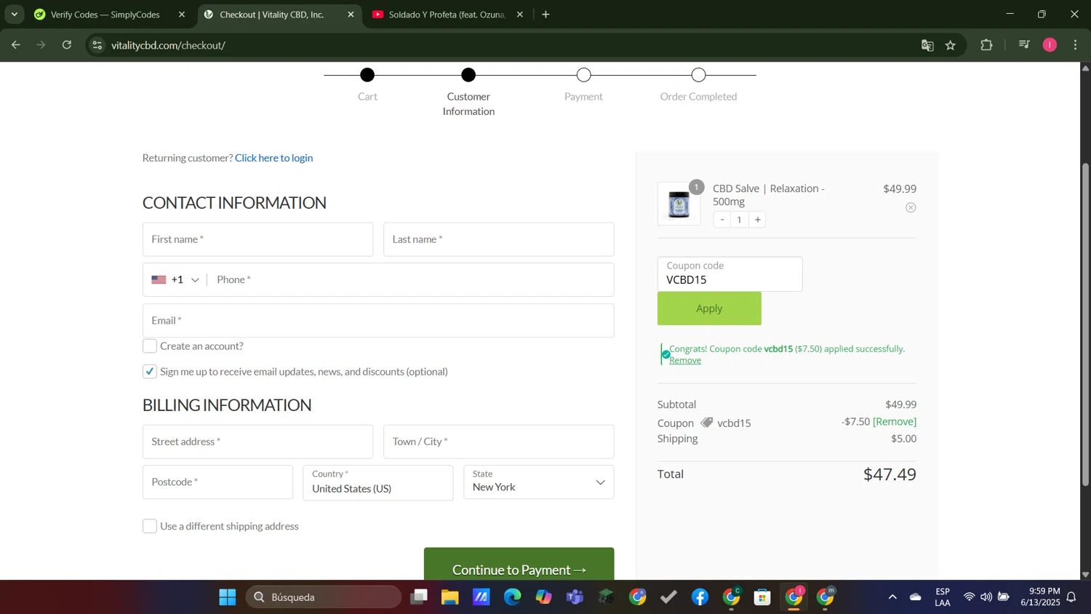The width and height of the screenshot is (1091, 614).
Task: Open the Wi-Fi network icon in tray
Action: [969, 597]
